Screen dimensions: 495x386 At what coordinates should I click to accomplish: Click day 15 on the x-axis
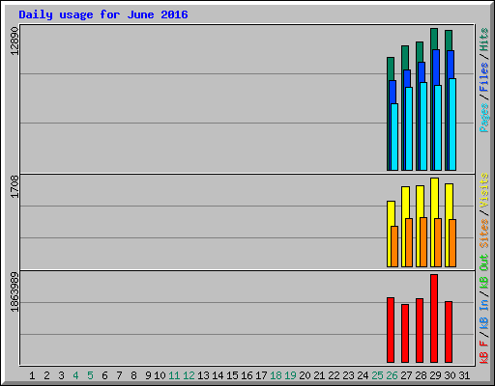click(232, 375)
